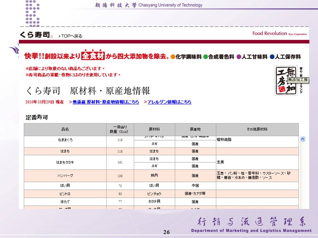
Task: Click the 無添加工房 tooltip label
Action: click(298, 80)
